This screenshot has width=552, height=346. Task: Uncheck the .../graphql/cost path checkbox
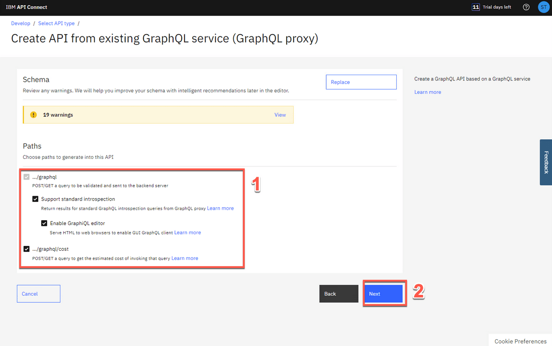(x=26, y=249)
